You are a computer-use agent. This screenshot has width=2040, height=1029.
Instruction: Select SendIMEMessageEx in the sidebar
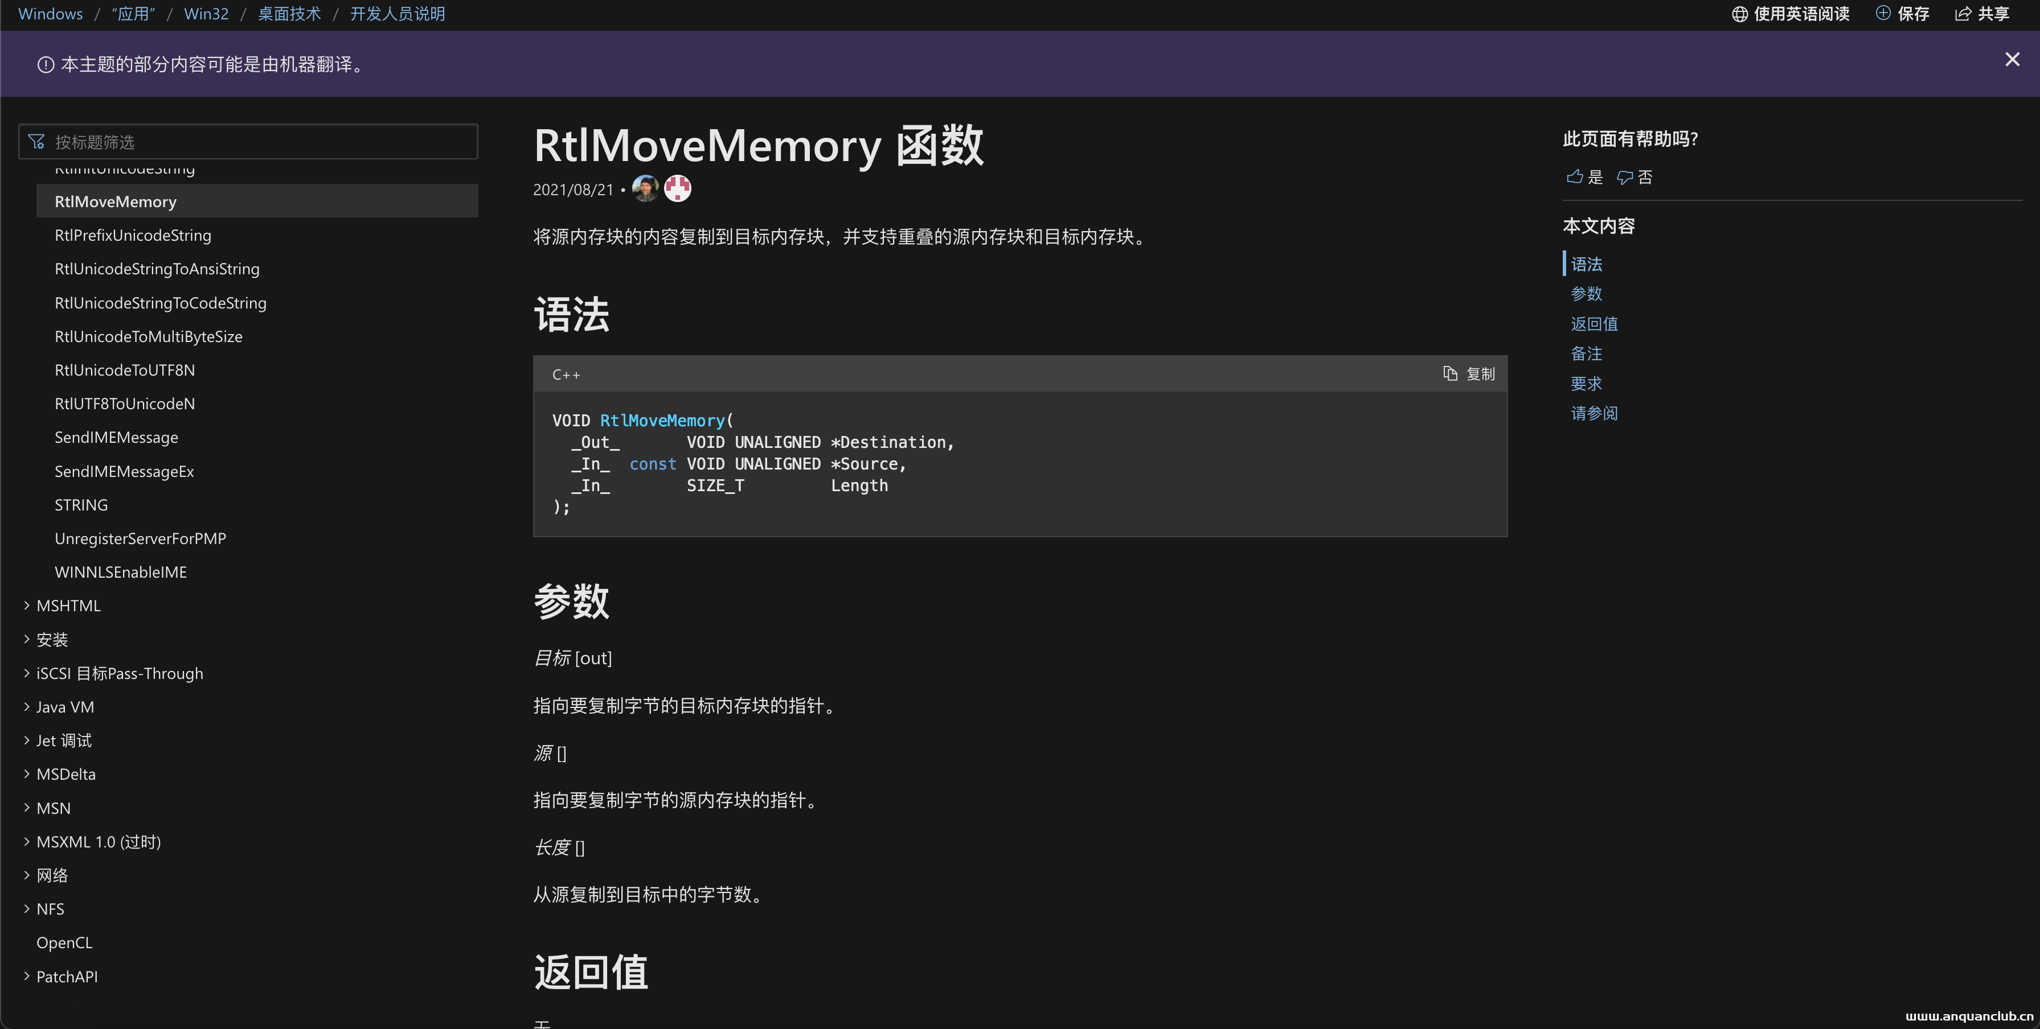click(x=124, y=471)
